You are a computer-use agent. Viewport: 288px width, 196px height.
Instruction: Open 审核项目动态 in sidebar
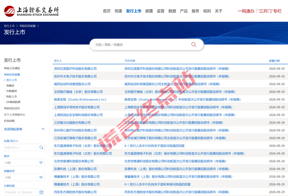(12, 108)
